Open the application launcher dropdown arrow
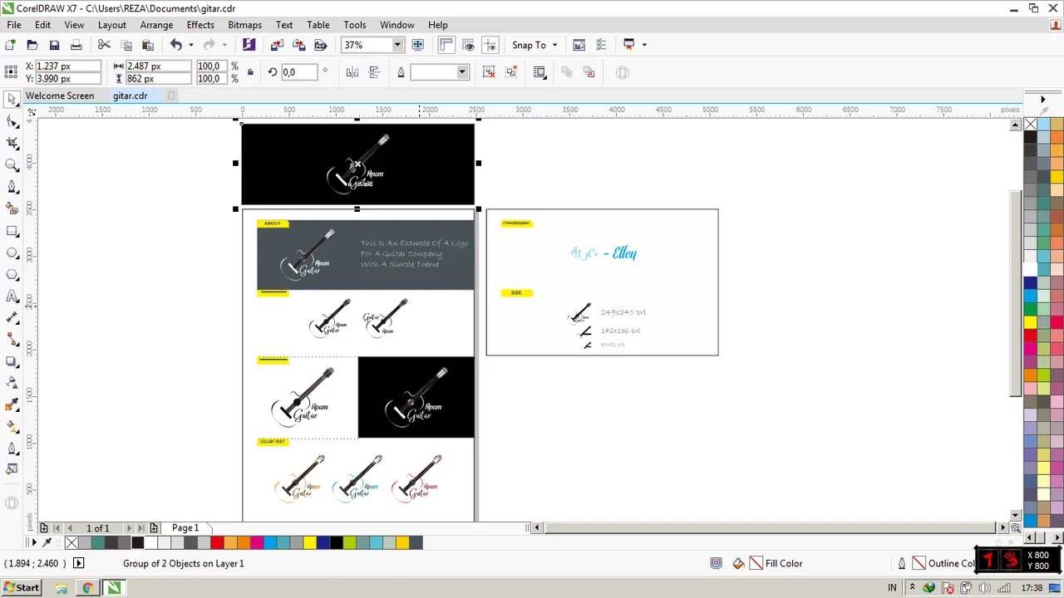This screenshot has width=1064, height=598. point(644,45)
